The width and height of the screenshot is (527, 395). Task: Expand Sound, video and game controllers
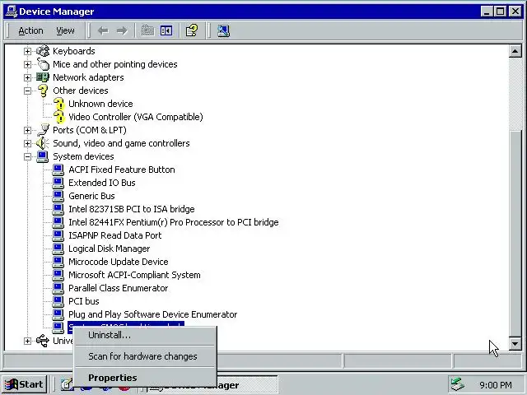(x=27, y=143)
